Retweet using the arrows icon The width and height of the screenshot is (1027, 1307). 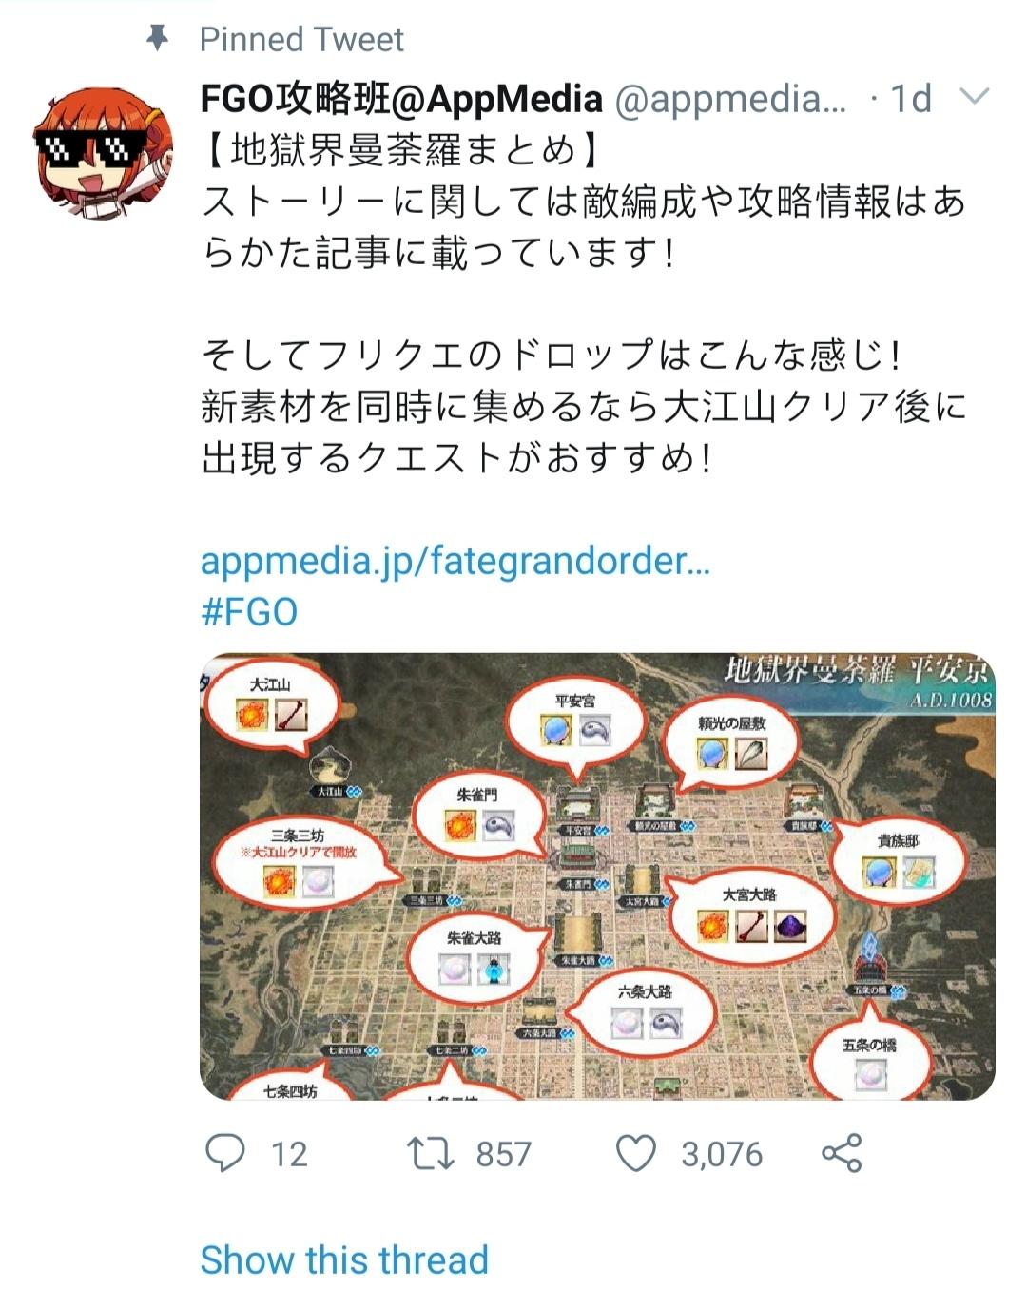[431, 1154]
